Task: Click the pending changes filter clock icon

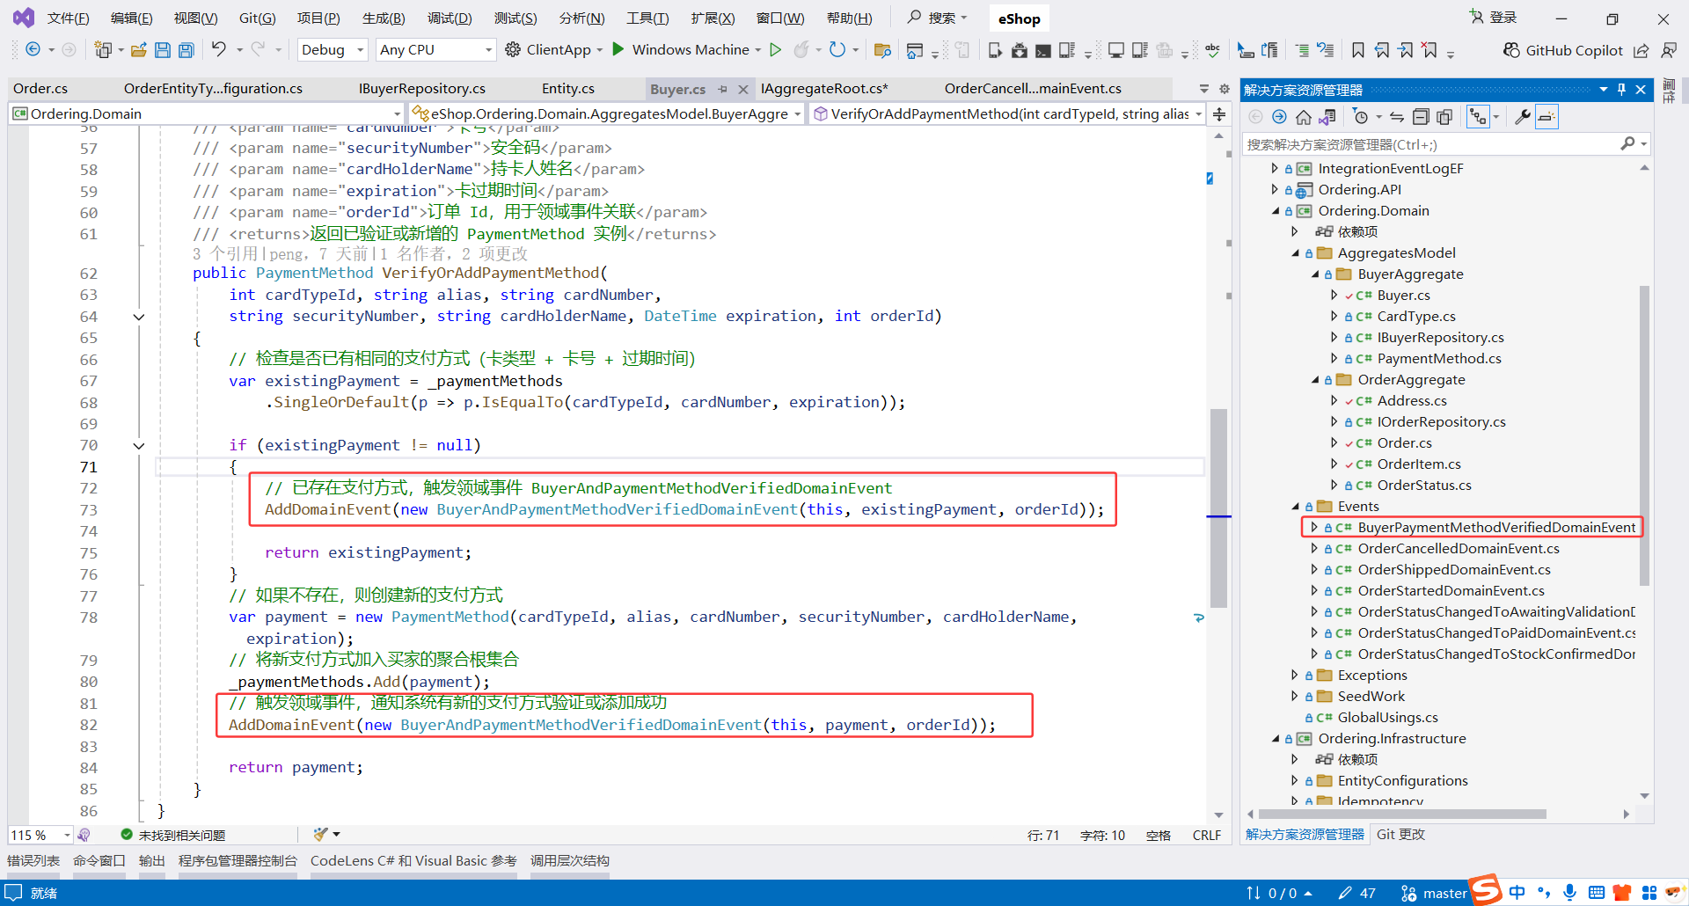Action: (1361, 117)
